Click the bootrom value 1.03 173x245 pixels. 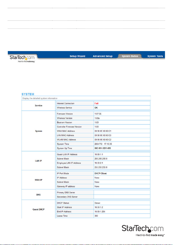[97, 122]
